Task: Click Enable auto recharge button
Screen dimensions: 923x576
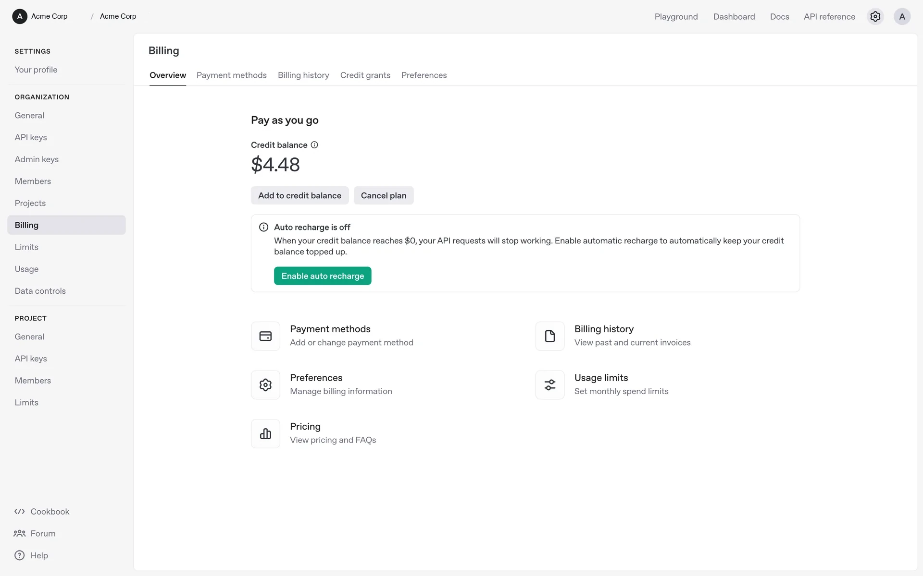Action: 323,276
